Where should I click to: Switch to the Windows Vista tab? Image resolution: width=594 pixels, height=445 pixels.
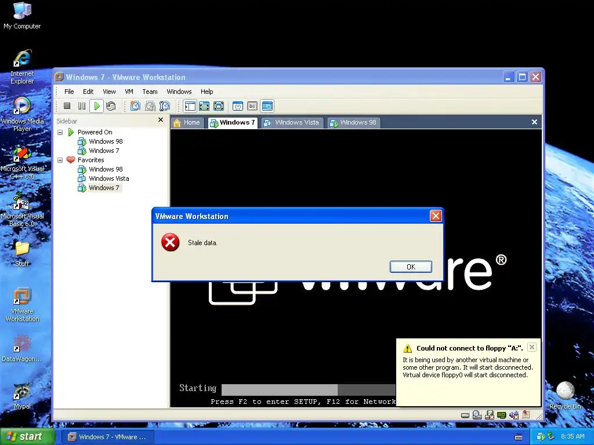[x=292, y=123]
